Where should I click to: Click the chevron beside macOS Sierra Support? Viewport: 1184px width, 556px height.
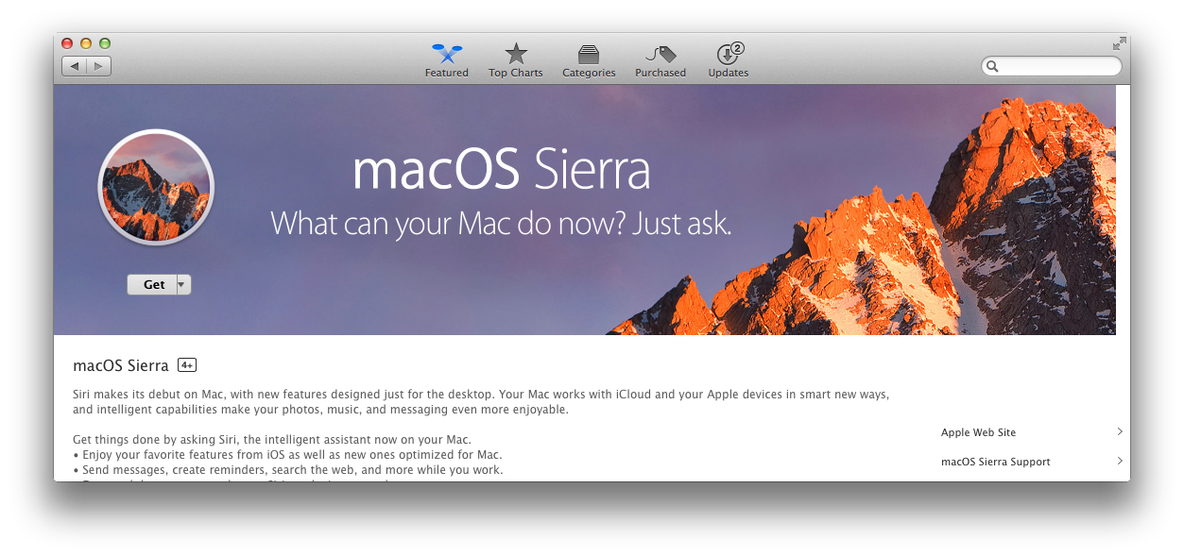coord(1120,461)
